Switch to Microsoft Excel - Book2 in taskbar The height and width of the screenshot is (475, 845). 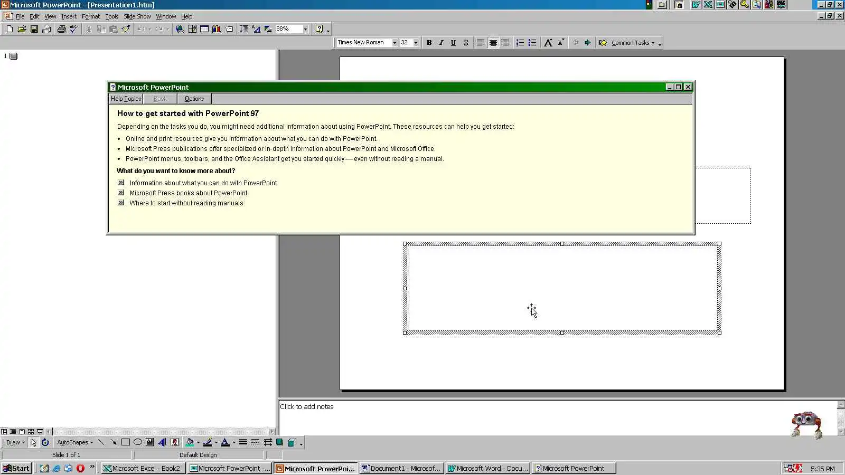(144, 468)
